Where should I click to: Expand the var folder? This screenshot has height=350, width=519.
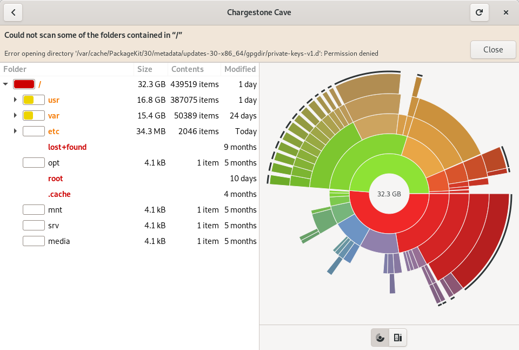(x=15, y=115)
